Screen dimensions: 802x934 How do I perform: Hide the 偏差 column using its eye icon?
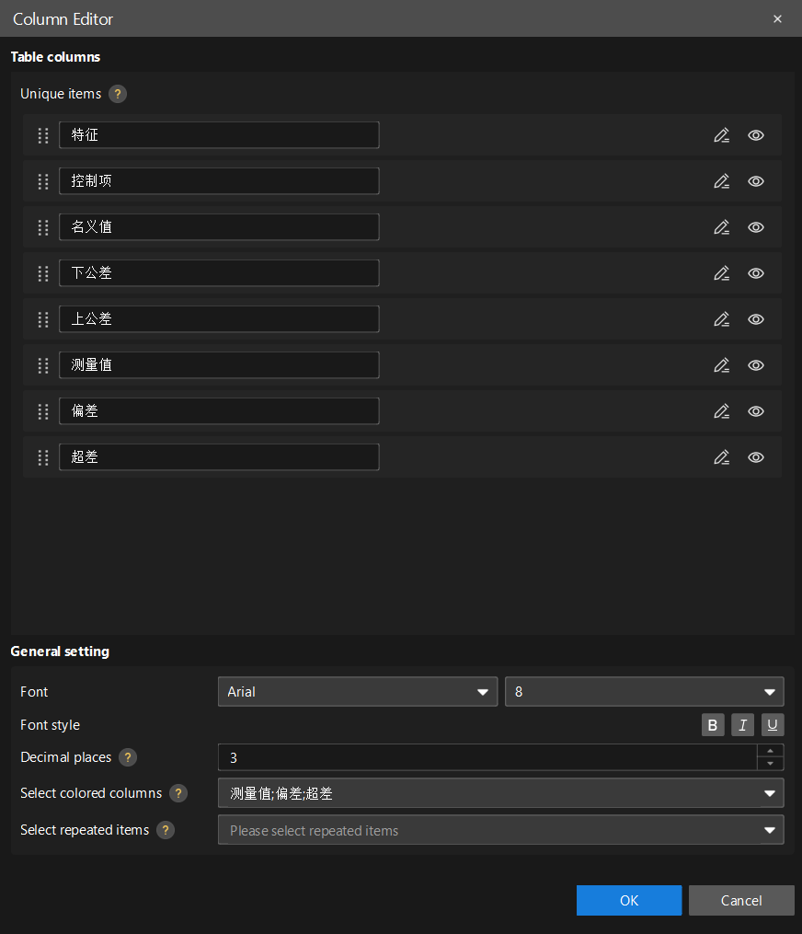pyautogui.click(x=755, y=410)
